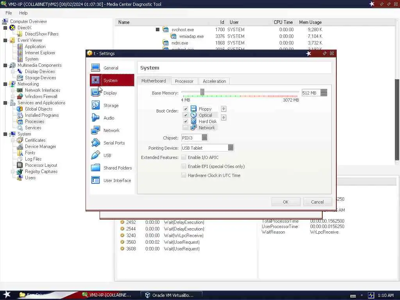Select Processor Layout tree item

[x=41, y=165]
